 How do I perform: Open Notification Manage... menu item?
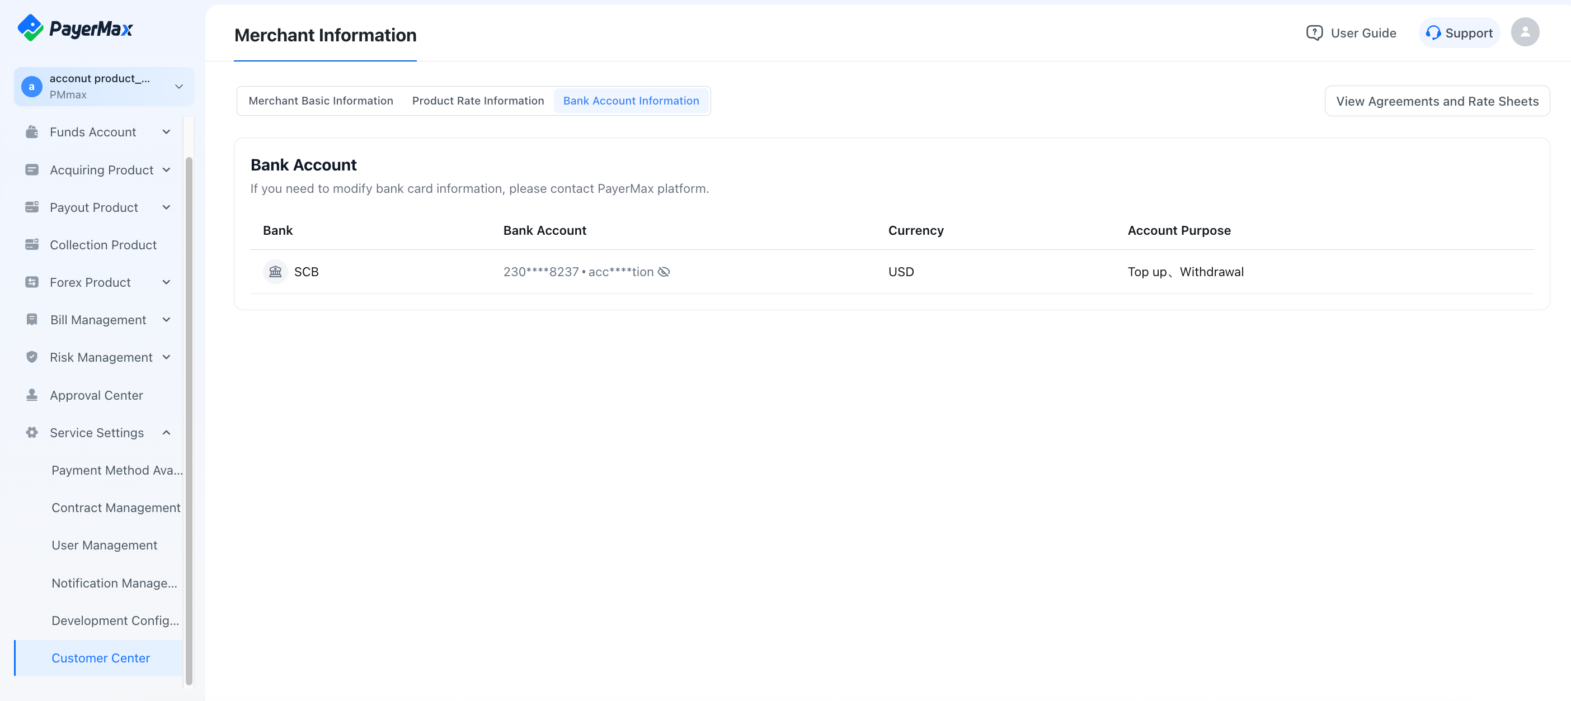(115, 582)
